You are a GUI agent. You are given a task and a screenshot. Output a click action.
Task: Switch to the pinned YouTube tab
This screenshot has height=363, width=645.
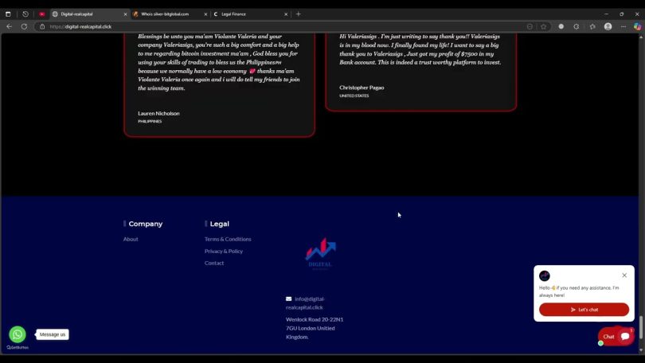(42, 14)
